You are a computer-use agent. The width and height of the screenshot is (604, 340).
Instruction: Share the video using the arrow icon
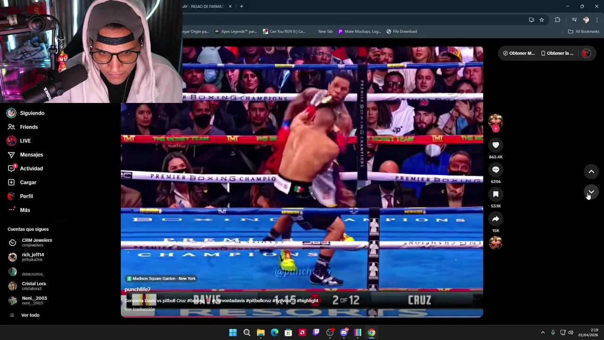point(495,219)
